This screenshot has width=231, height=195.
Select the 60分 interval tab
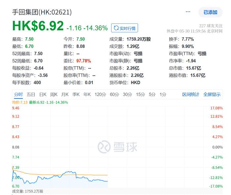click(114, 94)
